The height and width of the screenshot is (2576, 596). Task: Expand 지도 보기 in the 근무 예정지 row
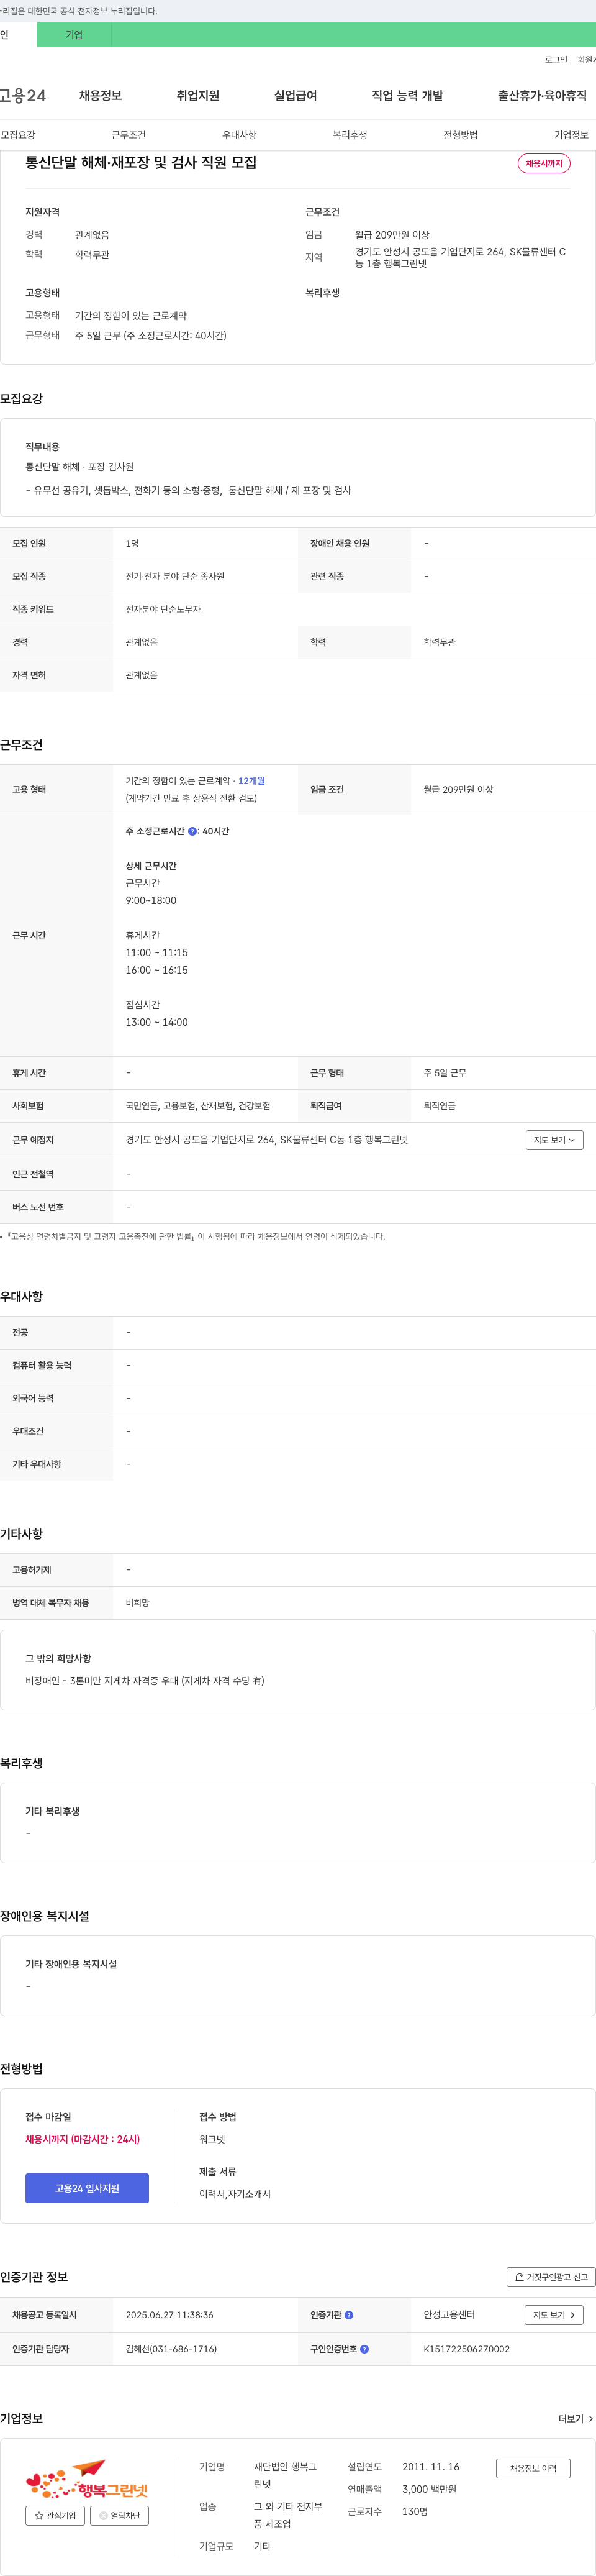click(555, 1140)
